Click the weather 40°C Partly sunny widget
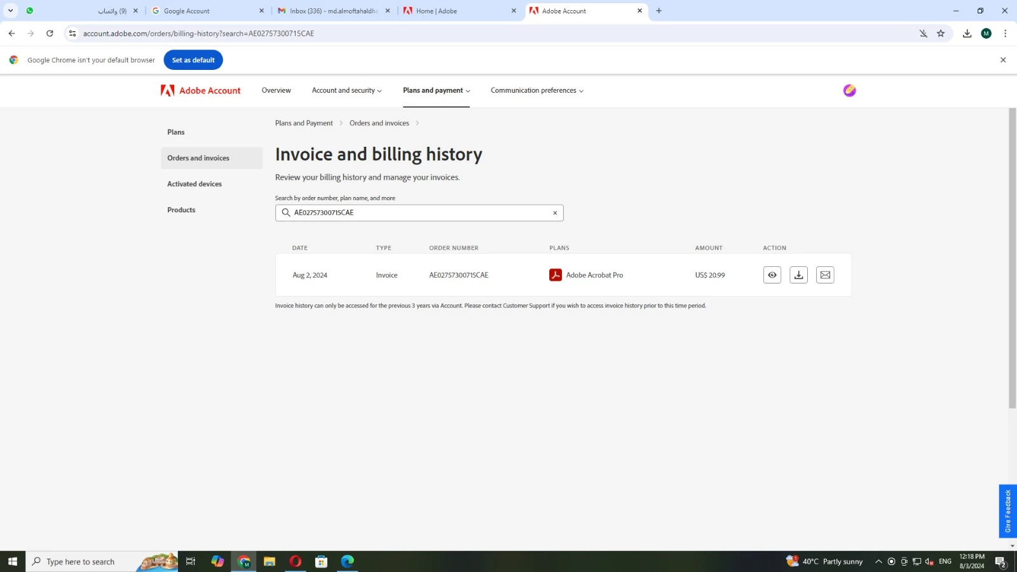The height and width of the screenshot is (572, 1017). tap(824, 561)
